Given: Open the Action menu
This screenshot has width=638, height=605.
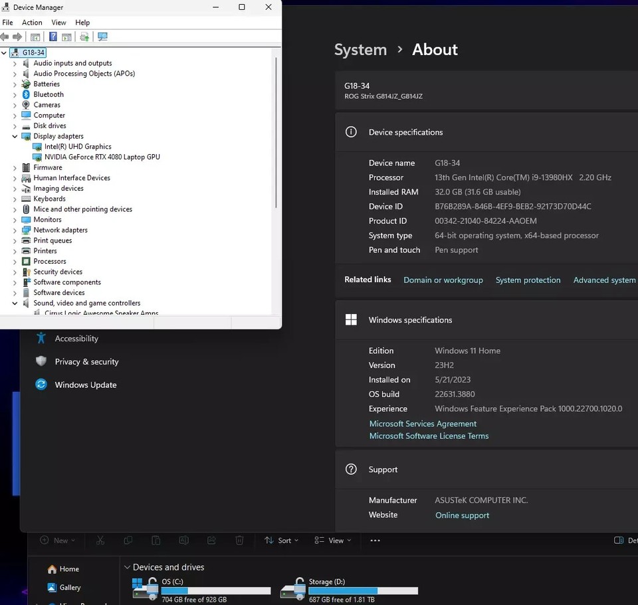Looking at the screenshot, I should click(32, 23).
